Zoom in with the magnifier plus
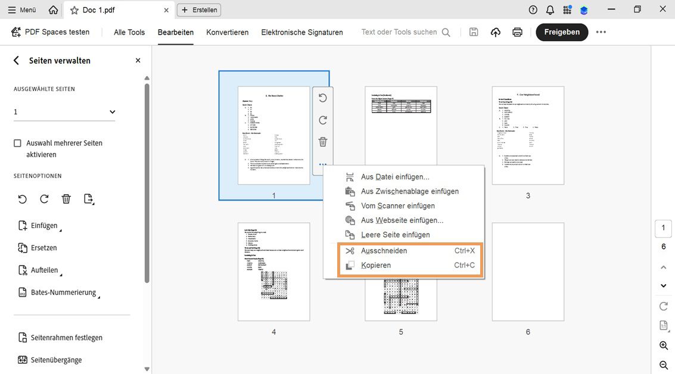 [x=663, y=345]
